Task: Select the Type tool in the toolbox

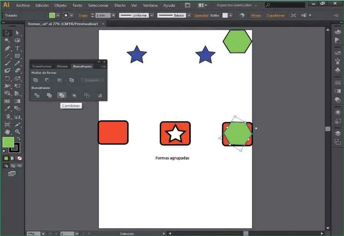Action: 17,49
